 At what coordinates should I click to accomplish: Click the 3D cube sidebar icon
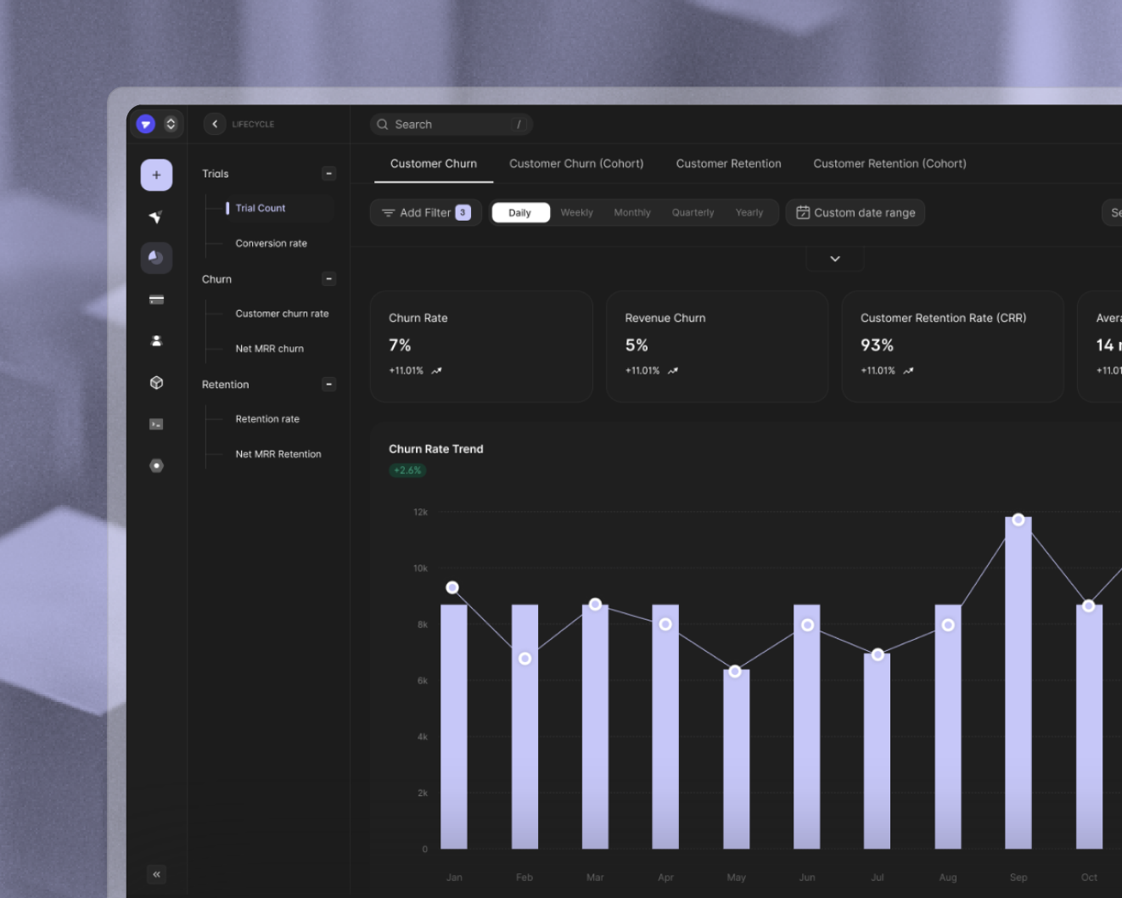coord(156,383)
